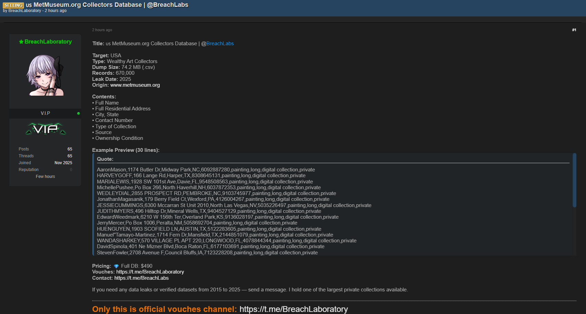Screen dimensions: 586x314
Task: Open the #1 post permalink
Action: click(574, 30)
